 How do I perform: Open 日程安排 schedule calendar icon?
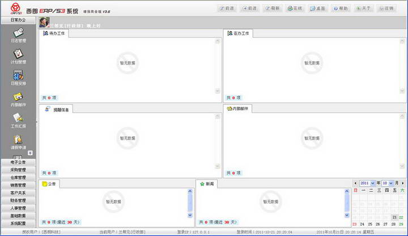[18, 78]
